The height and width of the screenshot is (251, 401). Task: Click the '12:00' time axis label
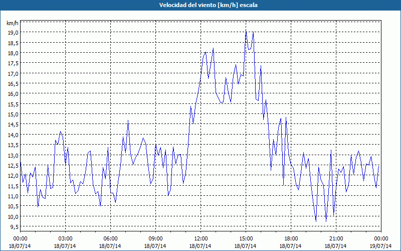click(x=201, y=239)
